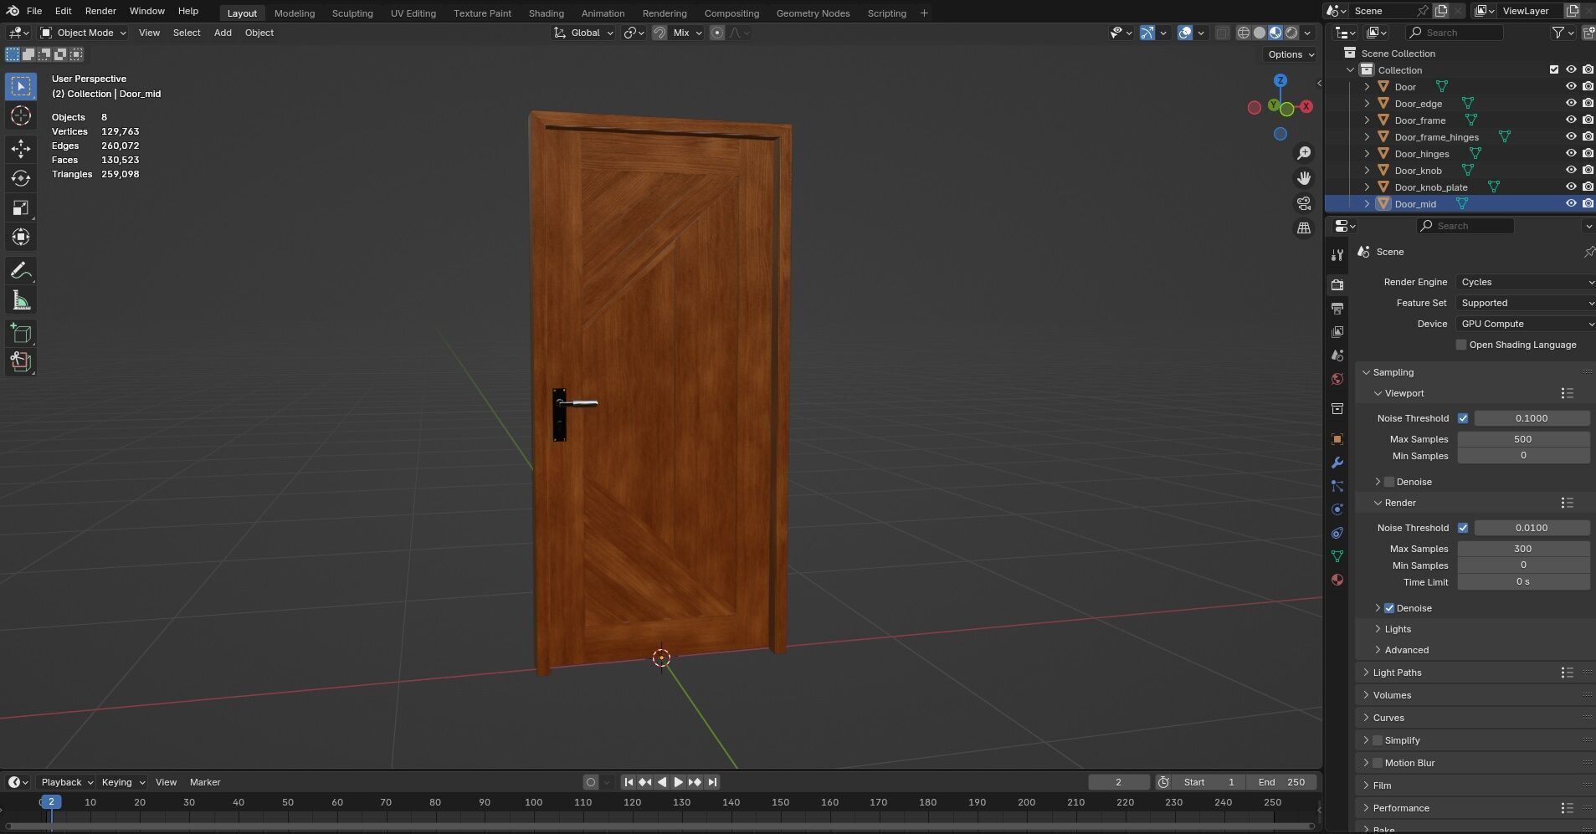The image size is (1596, 834).
Task: Open the timeline Marker menu
Action: click(205, 782)
